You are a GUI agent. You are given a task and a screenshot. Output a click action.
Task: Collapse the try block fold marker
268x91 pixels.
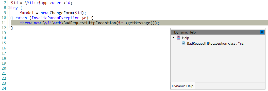point(9,8)
